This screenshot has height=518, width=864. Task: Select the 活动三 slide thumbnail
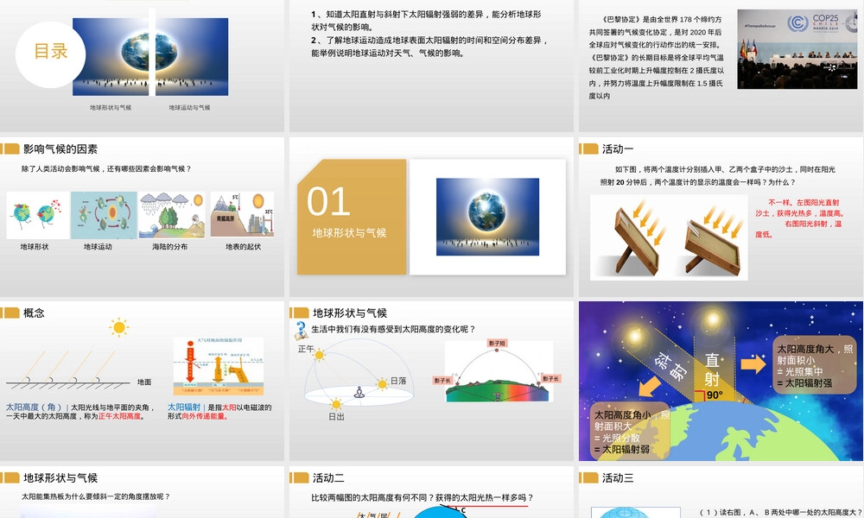tap(721, 492)
